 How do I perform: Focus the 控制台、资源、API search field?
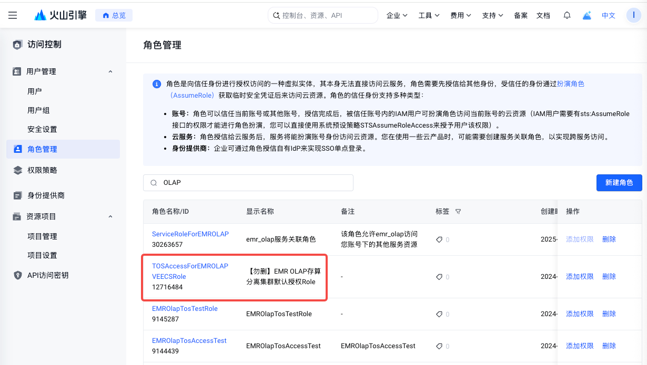pyautogui.click(x=323, y=16)
